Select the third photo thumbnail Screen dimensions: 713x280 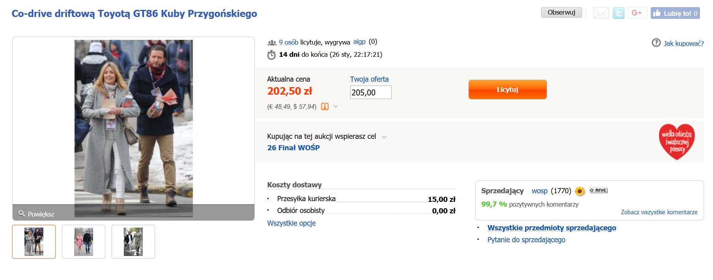pos(133,242)
